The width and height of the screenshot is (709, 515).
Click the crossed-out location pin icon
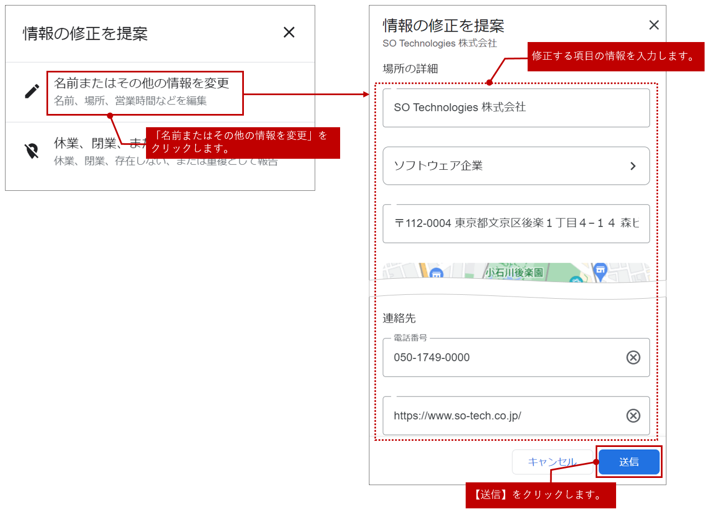click(32, 151)
